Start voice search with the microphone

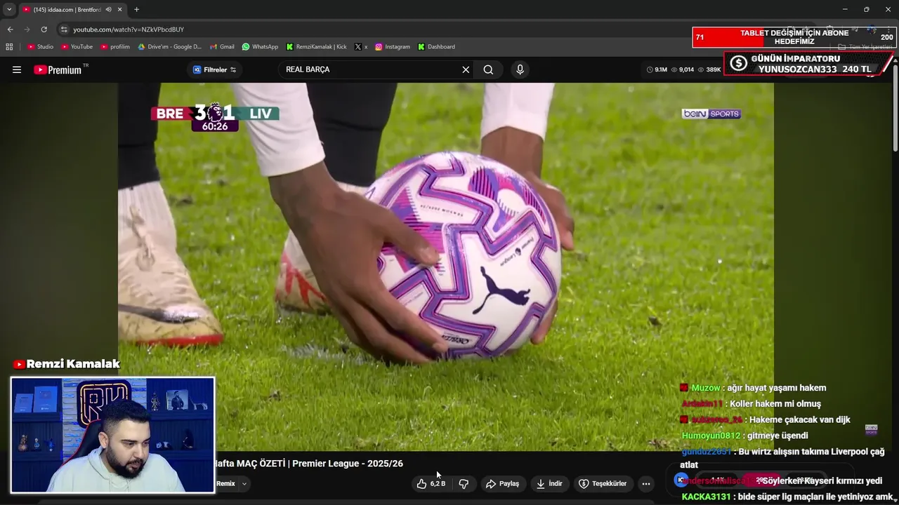[520, 69]
